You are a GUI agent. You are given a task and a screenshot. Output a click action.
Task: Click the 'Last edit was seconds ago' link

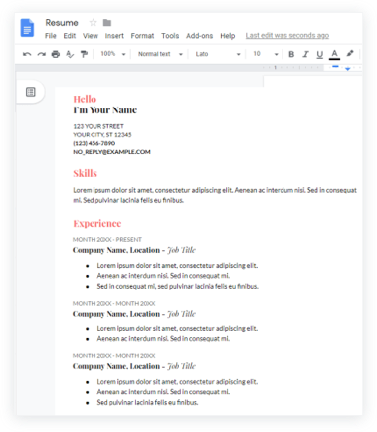287,36
